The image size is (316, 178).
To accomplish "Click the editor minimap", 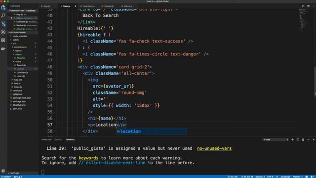I will click(x=305, y=20).
